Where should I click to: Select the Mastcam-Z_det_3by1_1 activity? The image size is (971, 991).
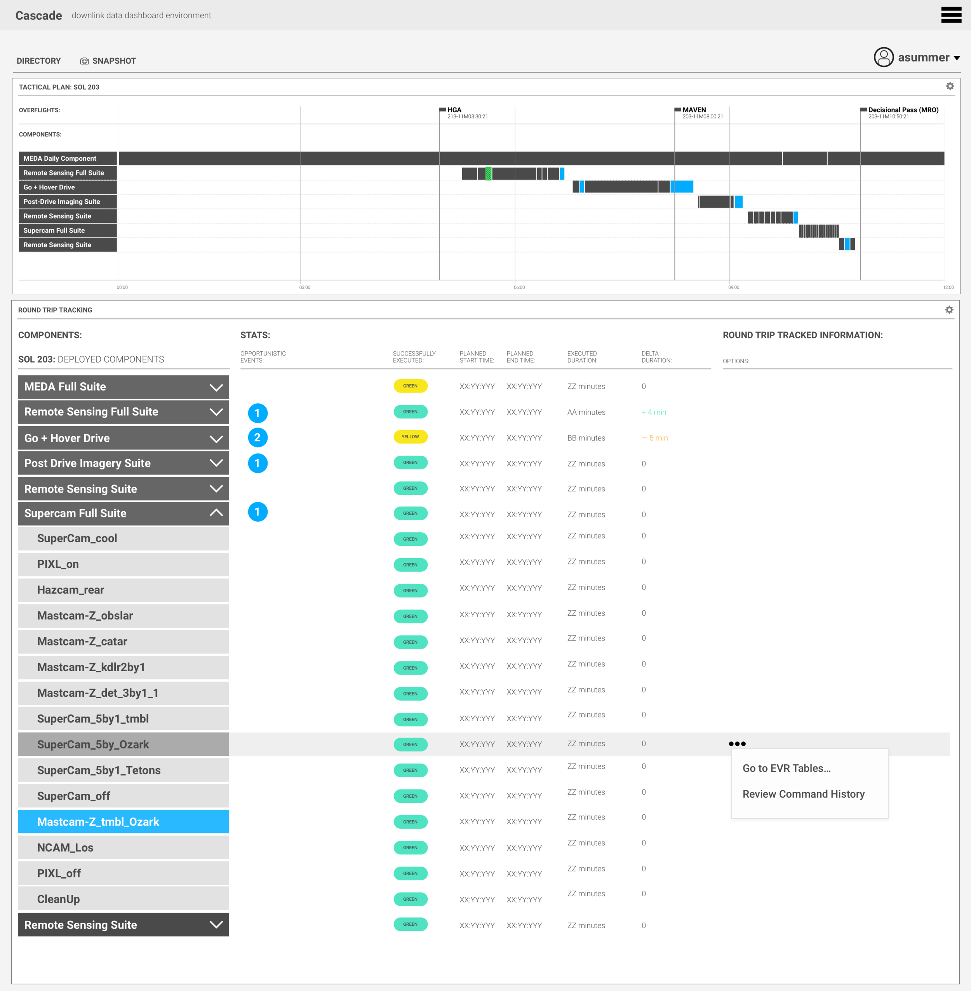coord(124,693)
